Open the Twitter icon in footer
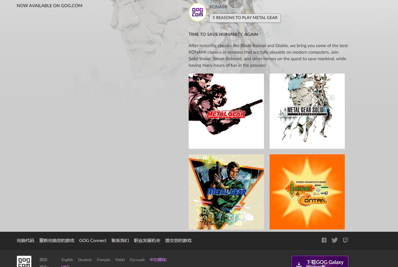The image size is (398, 267). (335, 240)
